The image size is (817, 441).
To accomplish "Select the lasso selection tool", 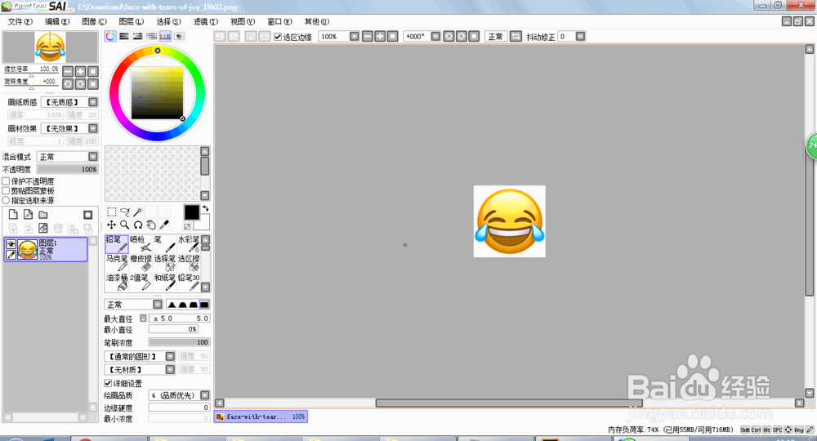I will [x=124, y=212].
